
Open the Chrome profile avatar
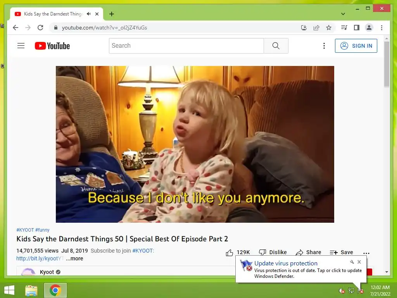369,28
